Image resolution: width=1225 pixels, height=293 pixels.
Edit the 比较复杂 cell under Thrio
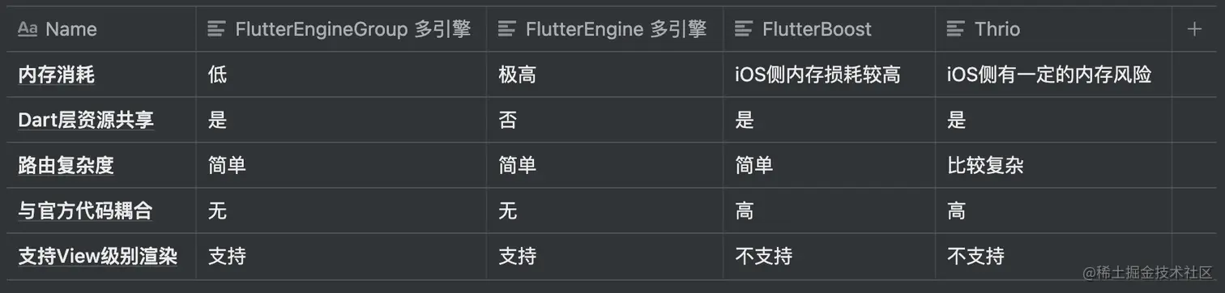(x=1053, y=166)
